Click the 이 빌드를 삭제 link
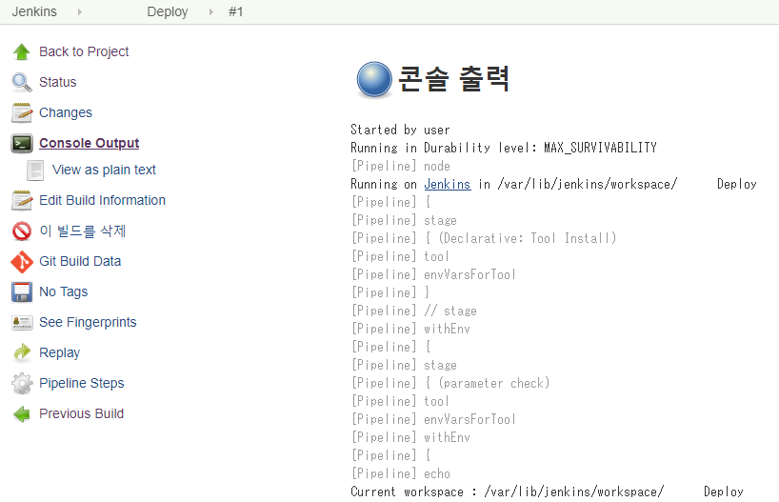The width and height of the screenshot is (779, 502). tap(83, 231)
